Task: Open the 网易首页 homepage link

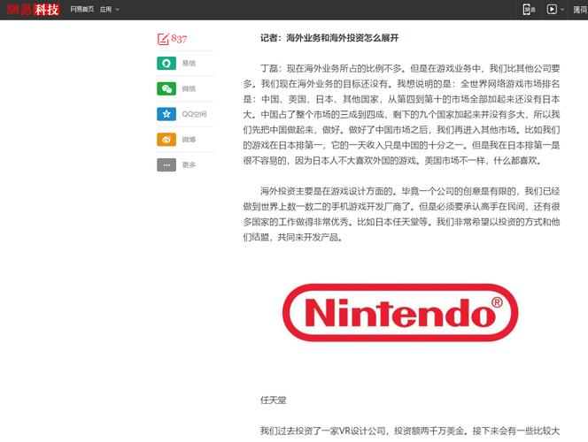Action: click(81, 10)
